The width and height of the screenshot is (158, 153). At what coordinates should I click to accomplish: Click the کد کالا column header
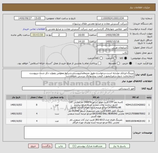[136, 97]
